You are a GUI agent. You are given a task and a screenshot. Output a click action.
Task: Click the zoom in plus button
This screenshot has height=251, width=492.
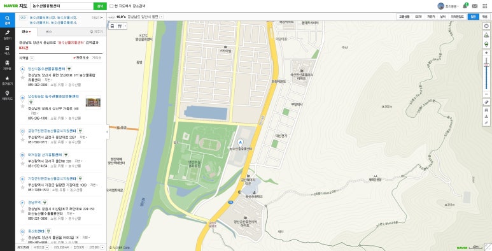[486, 53]
